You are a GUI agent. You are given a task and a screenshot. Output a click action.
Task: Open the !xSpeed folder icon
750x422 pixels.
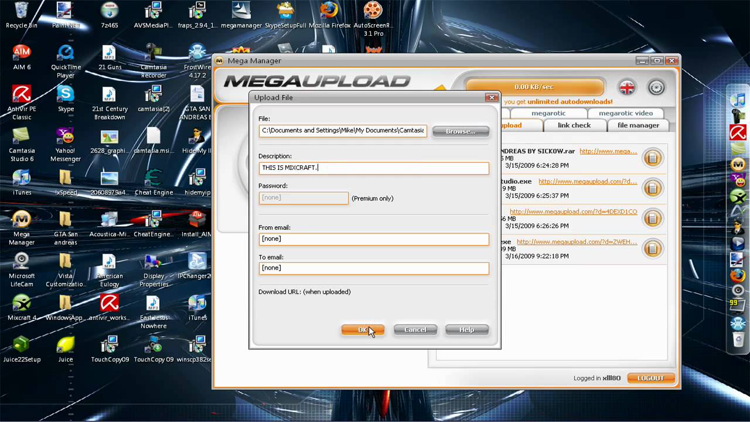point(66,182)
